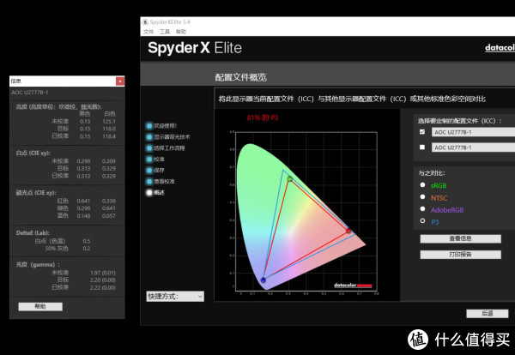Go to the 校准 step label
515x355 pixels.
click(x=160, y=159)
